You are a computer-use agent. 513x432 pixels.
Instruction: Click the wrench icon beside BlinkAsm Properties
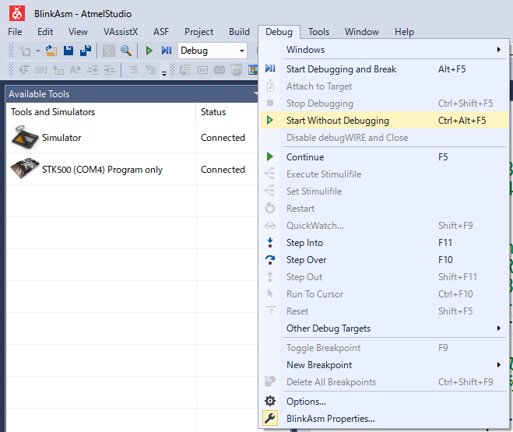point(270,418)
